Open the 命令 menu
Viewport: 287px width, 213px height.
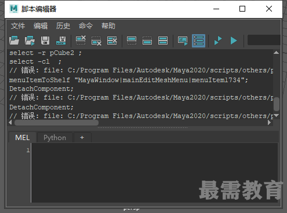click(x=86, y=26)
